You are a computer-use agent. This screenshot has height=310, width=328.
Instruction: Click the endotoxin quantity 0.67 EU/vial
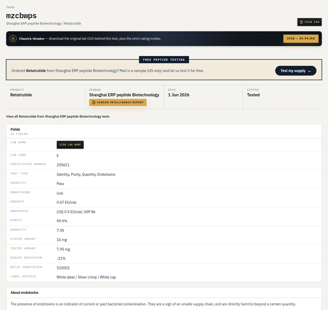[66, 202]
